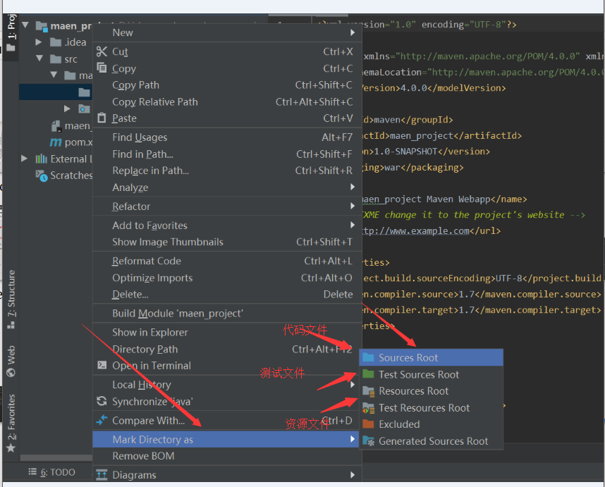Click the orange Excluded folder icon
The width and height of the screenshot is (605, 487).
(x=369, y=424)
